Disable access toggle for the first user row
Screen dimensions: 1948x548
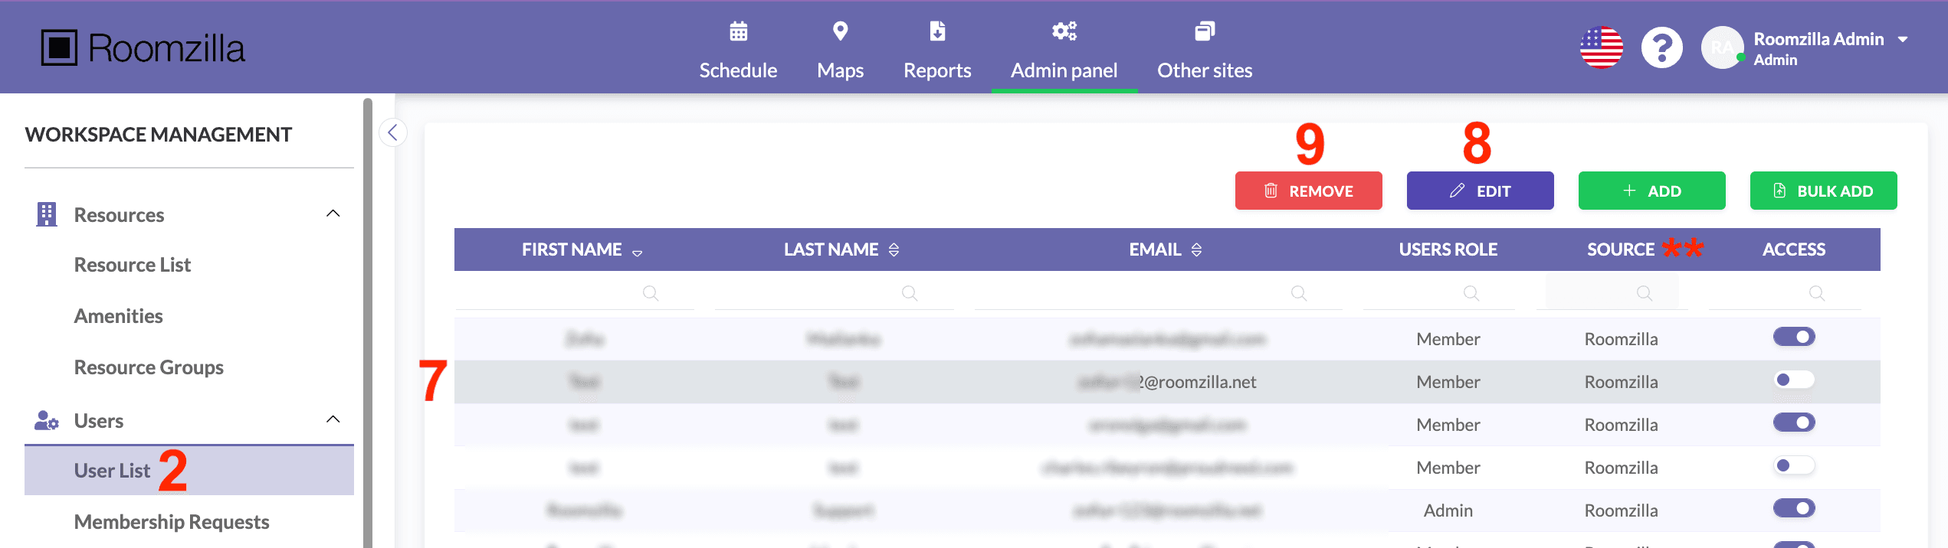point(1793,337)
